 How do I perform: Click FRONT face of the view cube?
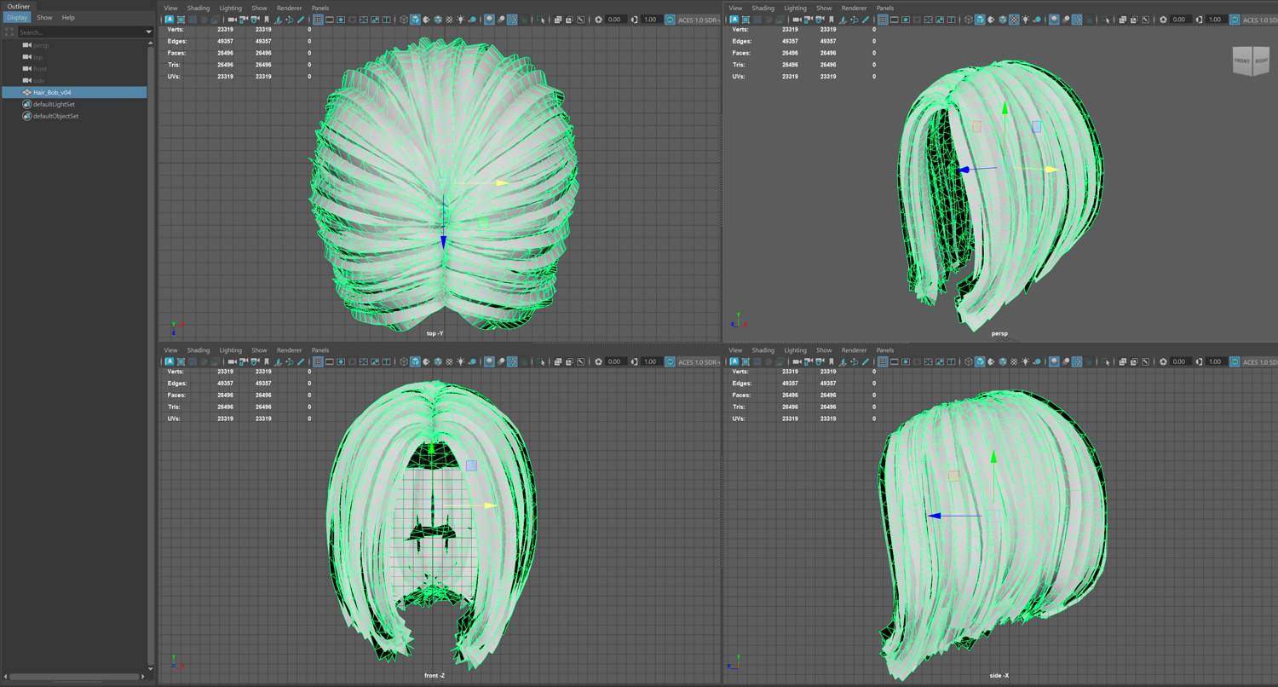click(1242, 61)
